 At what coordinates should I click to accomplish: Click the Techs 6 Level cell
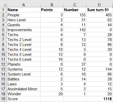coord(23,59)
